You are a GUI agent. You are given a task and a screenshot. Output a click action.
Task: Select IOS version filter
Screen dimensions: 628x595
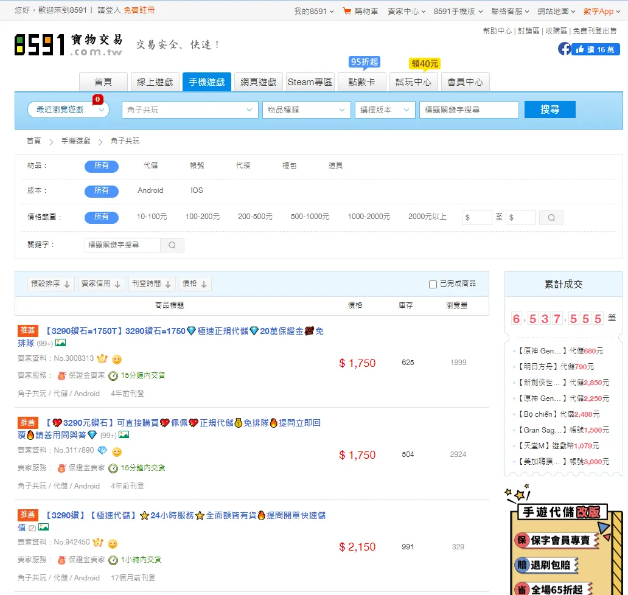[x=197, y=190]
